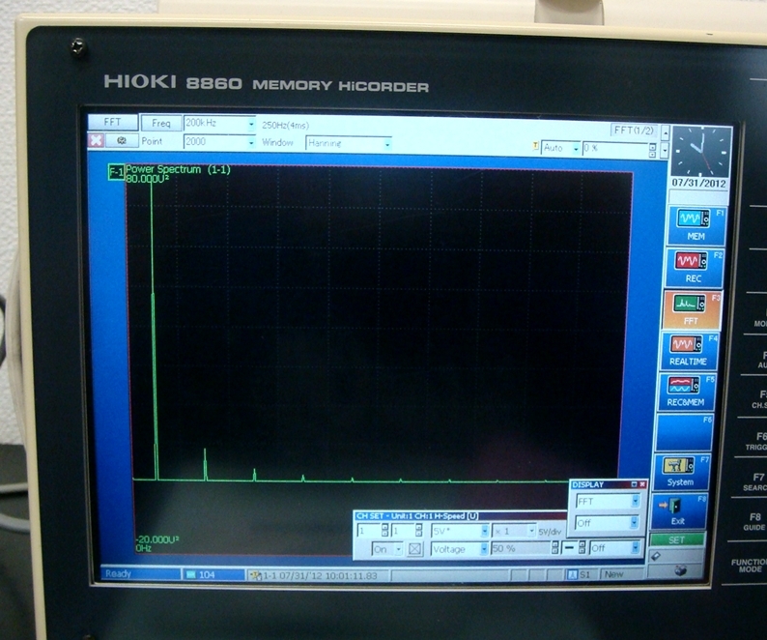The width and height of the screenshot is (767, 640).
Task: Open the On dropdown in CH SET
Action: [398, 549]
